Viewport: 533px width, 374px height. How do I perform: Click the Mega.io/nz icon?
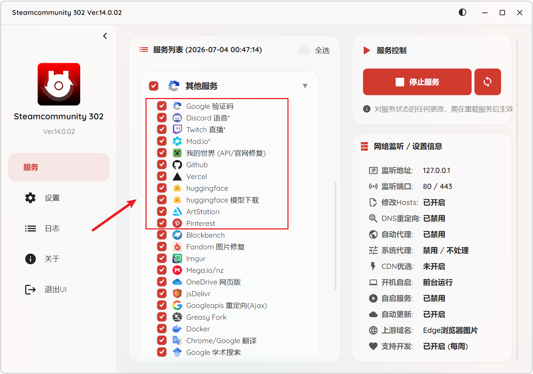click(x=177, y=270)
